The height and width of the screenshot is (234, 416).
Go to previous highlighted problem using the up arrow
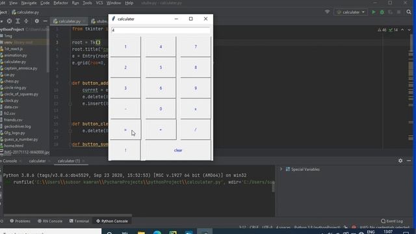(x=402, y=30)
